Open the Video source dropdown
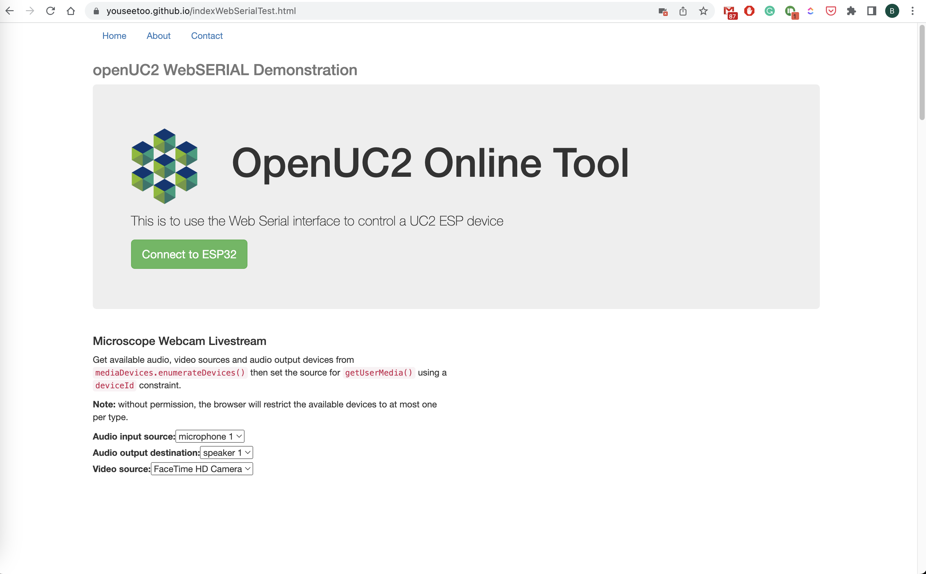The image size is (926, 574). [202, 469]
